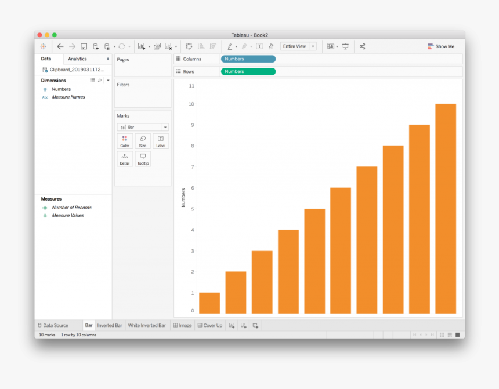Click the New Story tab icon
Viewport: 499px width, 389px height.
coord(255,325)
